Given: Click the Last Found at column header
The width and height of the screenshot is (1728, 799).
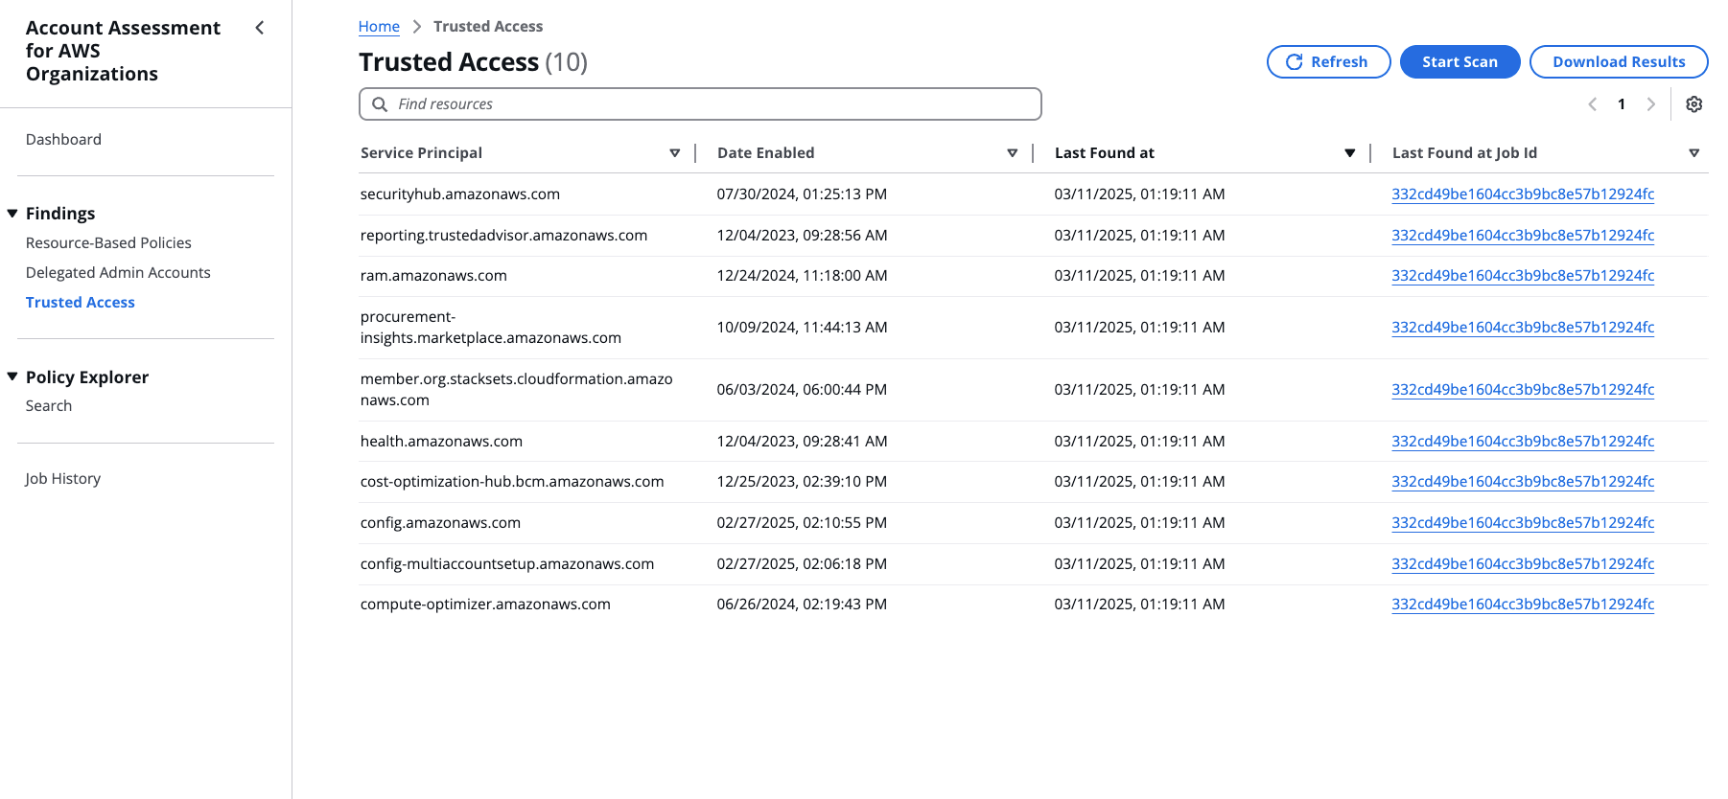Looking at the screenshot, I should pos(1104,153).
